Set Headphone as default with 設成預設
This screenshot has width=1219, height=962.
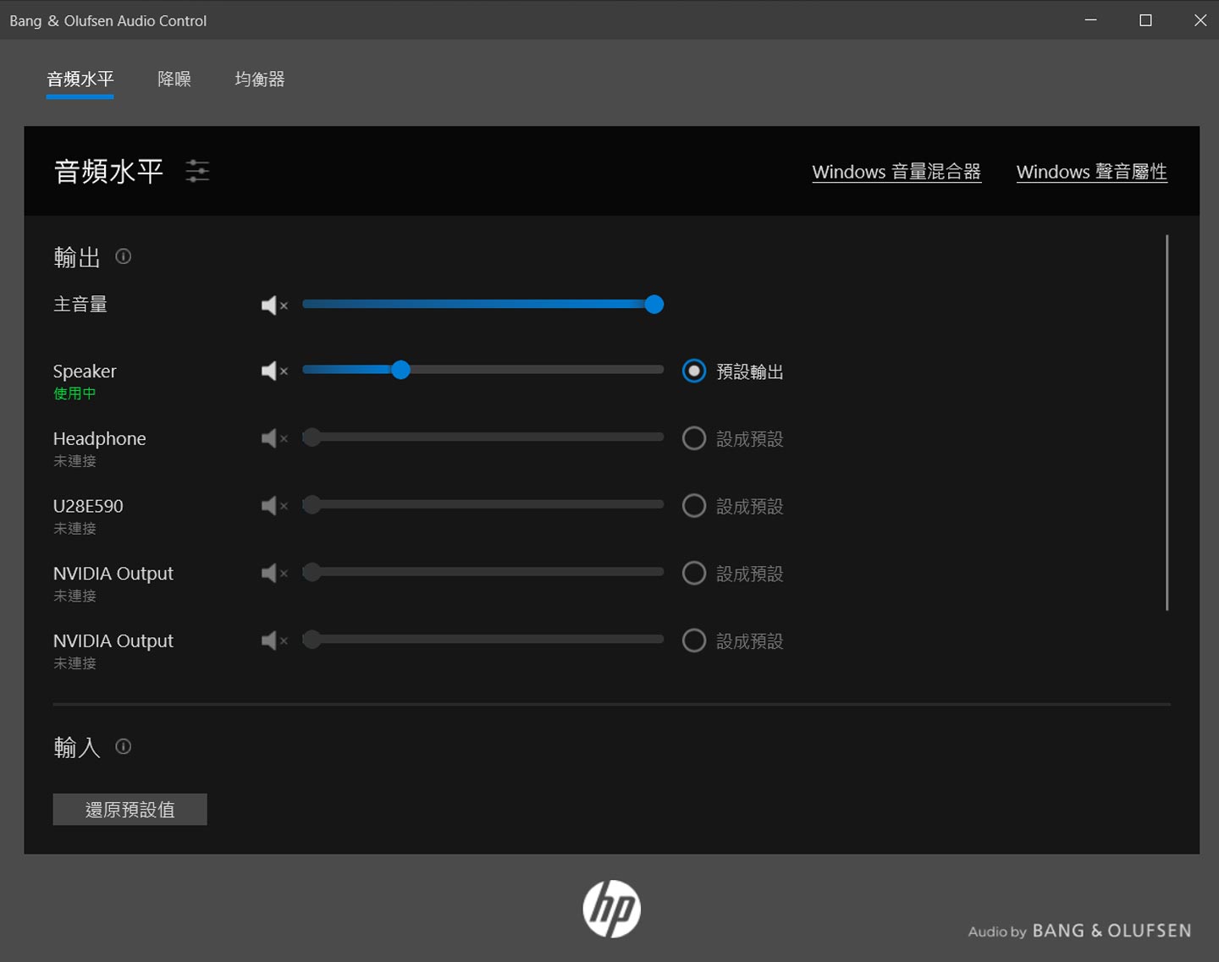[694, 438]
